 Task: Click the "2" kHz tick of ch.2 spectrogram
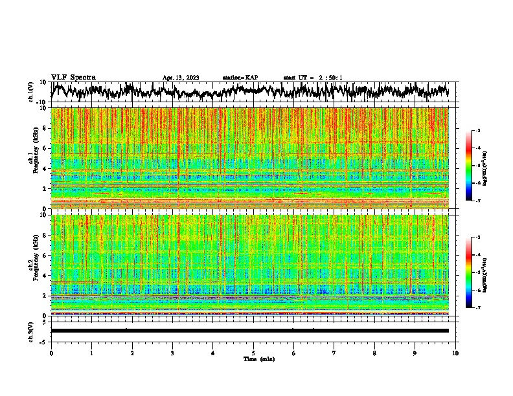coord(45,296)
